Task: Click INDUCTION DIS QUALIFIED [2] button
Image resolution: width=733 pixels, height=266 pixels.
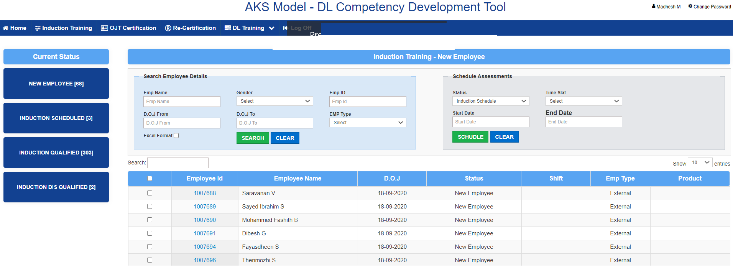Action: tap(56, 187)
